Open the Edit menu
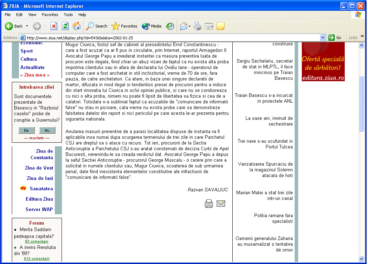 click(19, 15)
